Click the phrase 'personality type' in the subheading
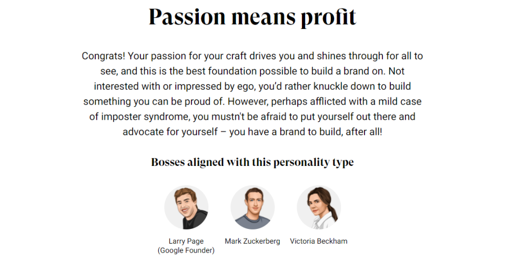526x262 pixels. click(x=313, y=162)
